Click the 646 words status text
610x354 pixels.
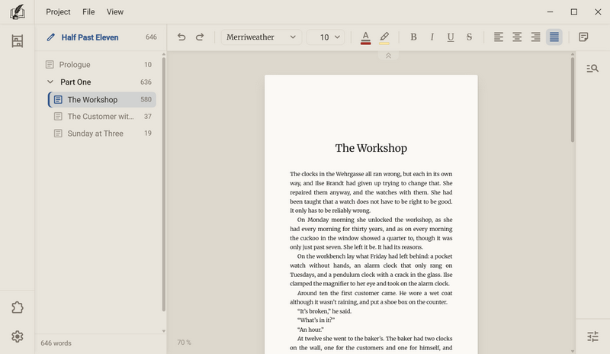[x=56, y=343]
